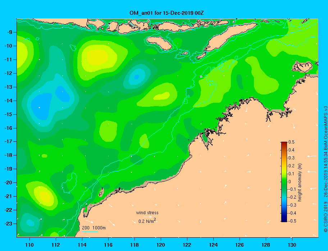This screenshot has height=251, width=328.
Task: Click the longitude label 110
Action: click(29, 245)
